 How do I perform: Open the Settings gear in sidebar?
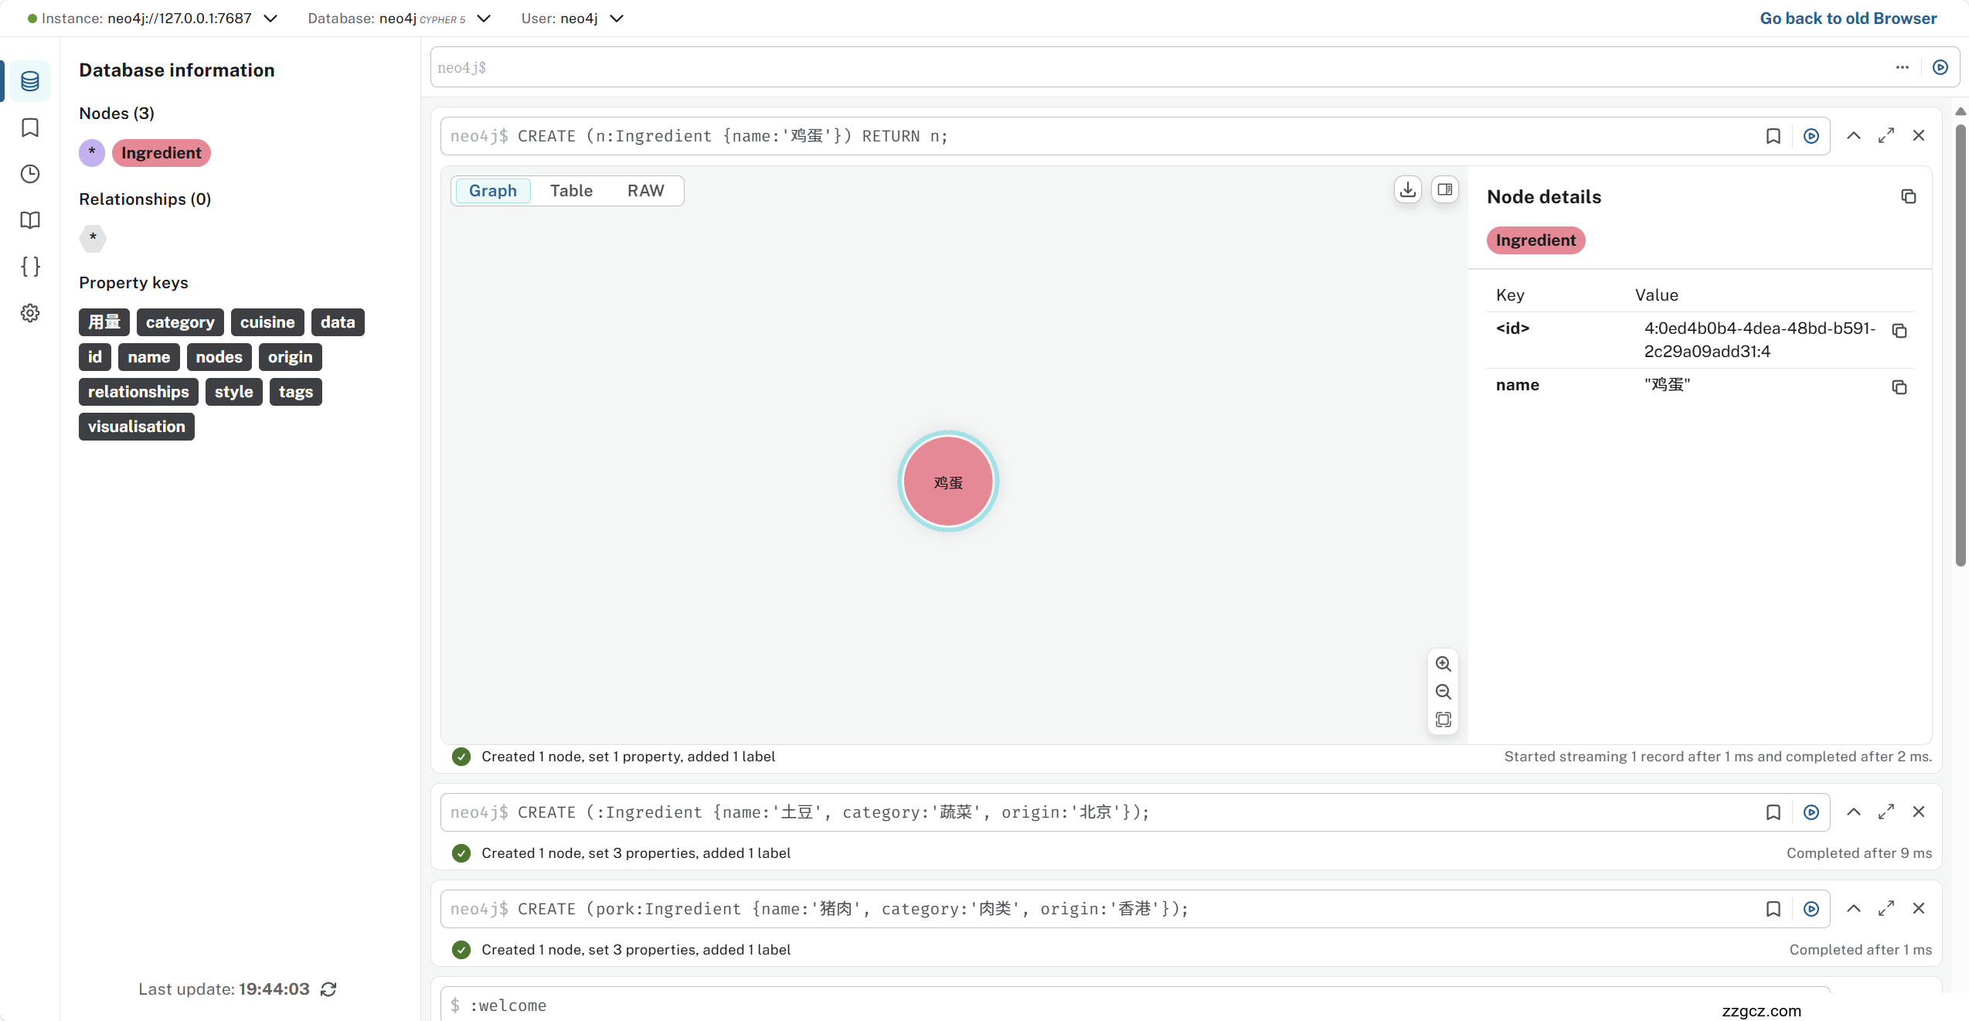pyautogui.click(x=30, y=313)
